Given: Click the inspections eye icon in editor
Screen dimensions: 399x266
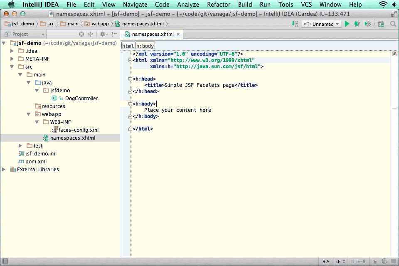Looking at the screenshot, I should pyautogui.click(x=394, y=54).
